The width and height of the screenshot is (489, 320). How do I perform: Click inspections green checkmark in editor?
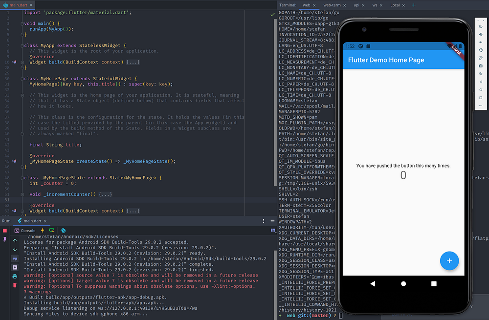click(272, 14)
